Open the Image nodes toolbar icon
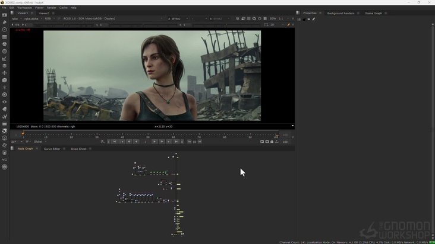The width and height of the screenshot is (435, 244). point(5,15)
